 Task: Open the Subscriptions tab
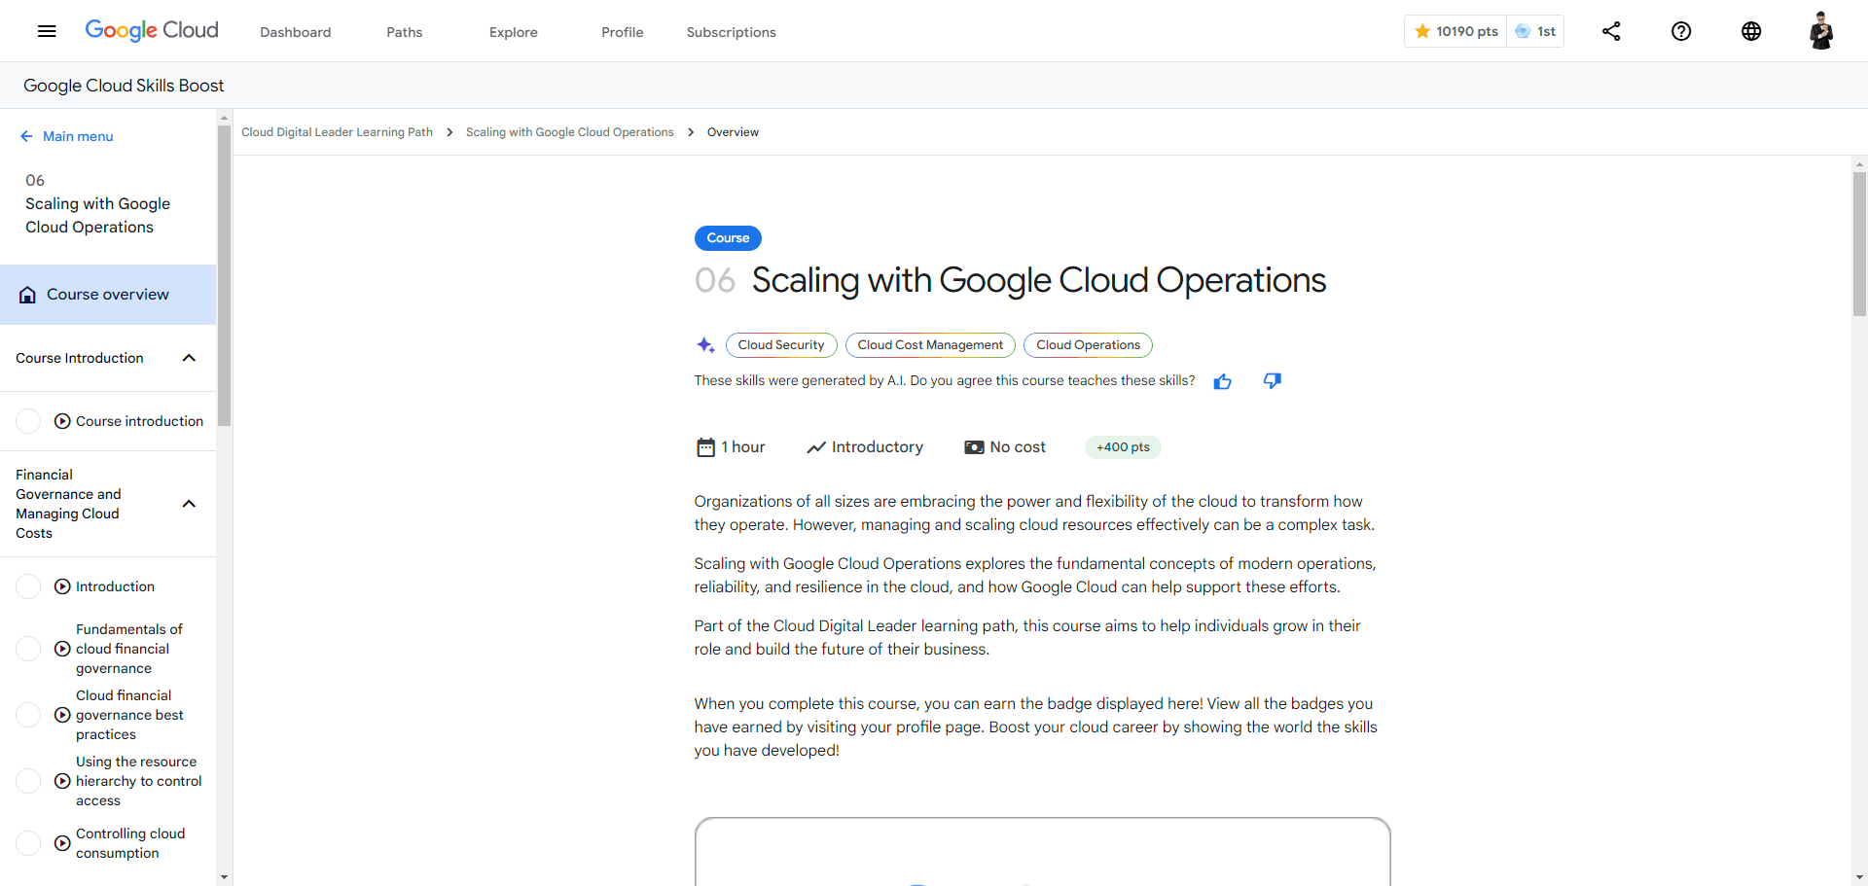[732, 32]
